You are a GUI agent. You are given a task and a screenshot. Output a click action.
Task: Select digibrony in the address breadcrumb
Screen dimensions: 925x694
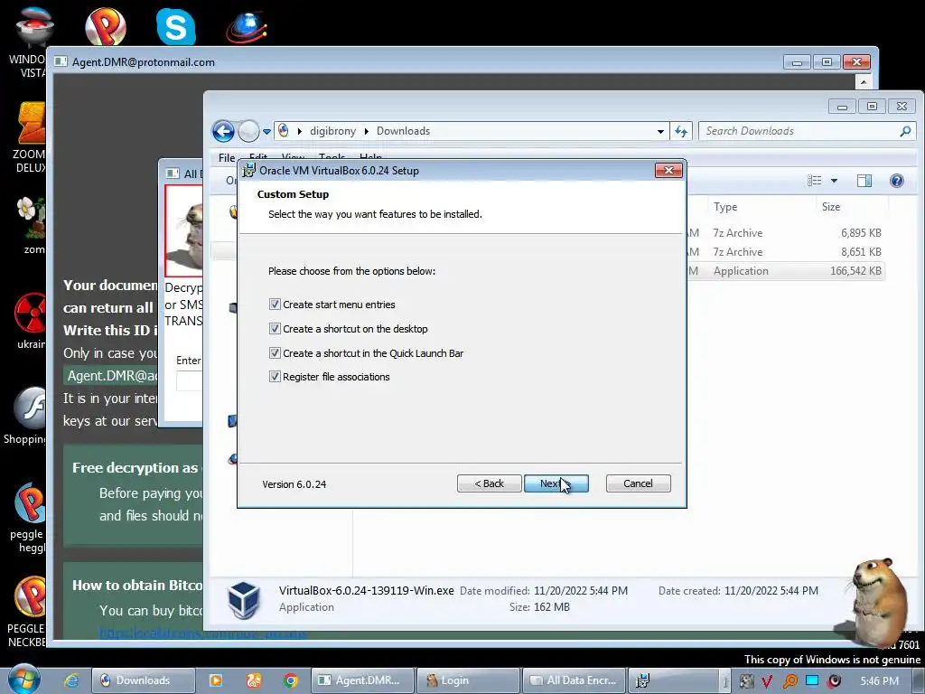point(332,131)
